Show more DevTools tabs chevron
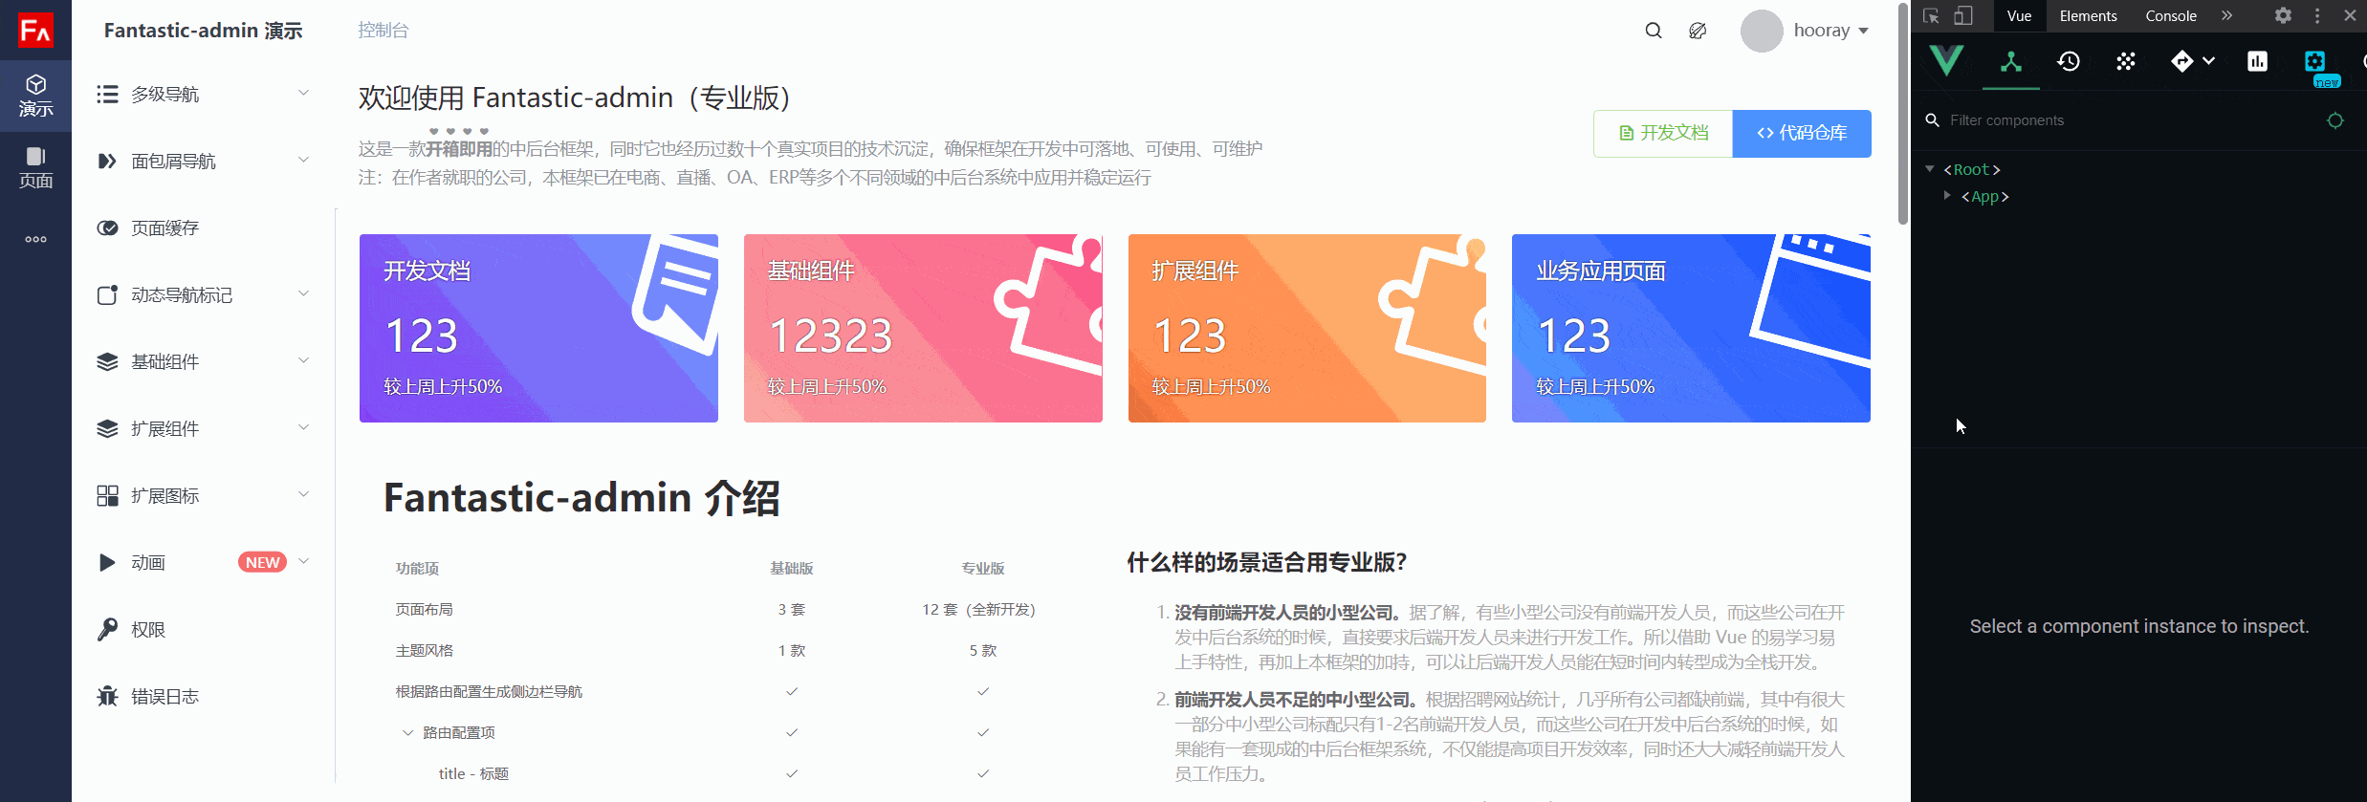Viewport: 2367px width, 802px height. tap(2226, 15)
